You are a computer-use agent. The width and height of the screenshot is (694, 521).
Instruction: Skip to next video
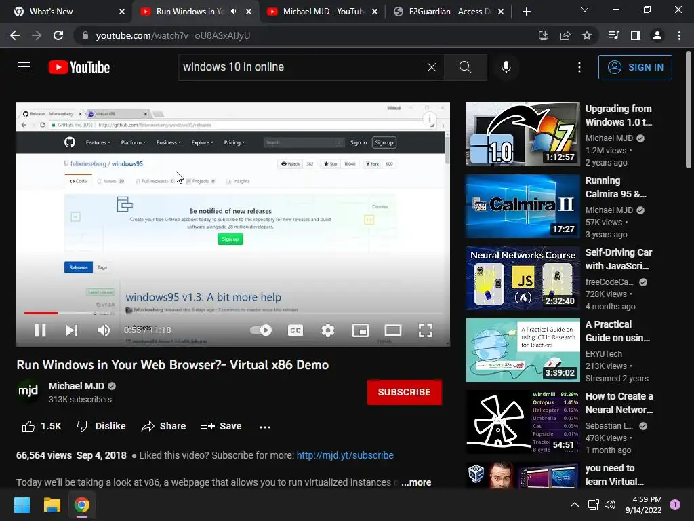pyautogui.click(x=72, y=330)
